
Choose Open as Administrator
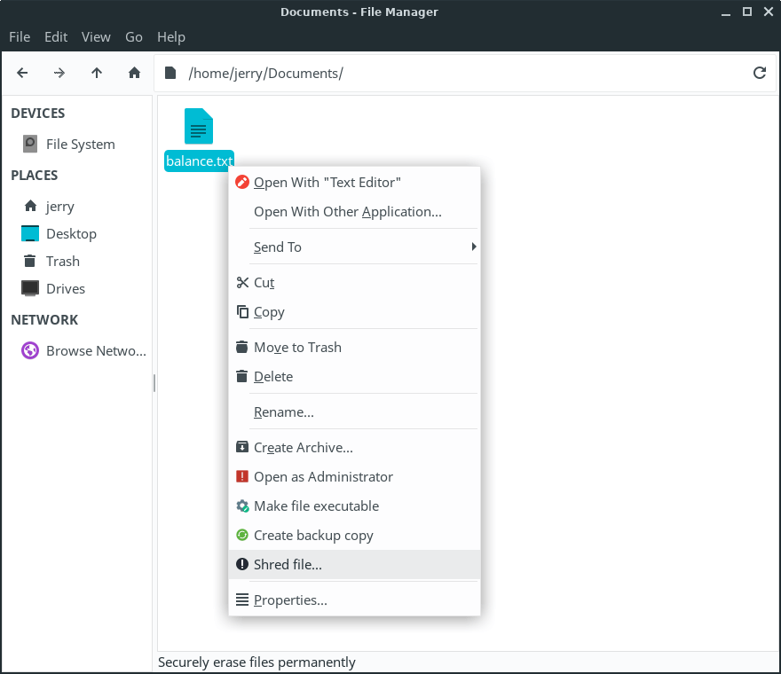click(x=323, y=476)
